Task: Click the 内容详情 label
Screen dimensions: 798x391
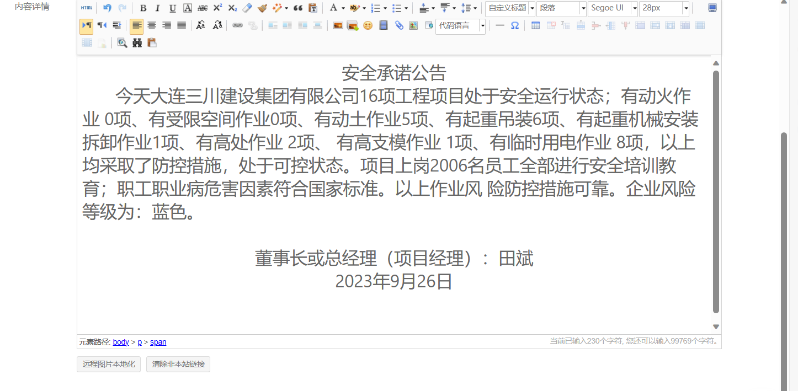Action: 32,7
